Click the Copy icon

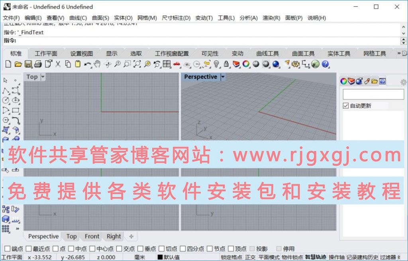tap(68, 64)
